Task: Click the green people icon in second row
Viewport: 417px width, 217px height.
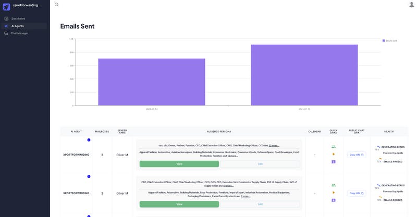Action: [x=334, y=185]
